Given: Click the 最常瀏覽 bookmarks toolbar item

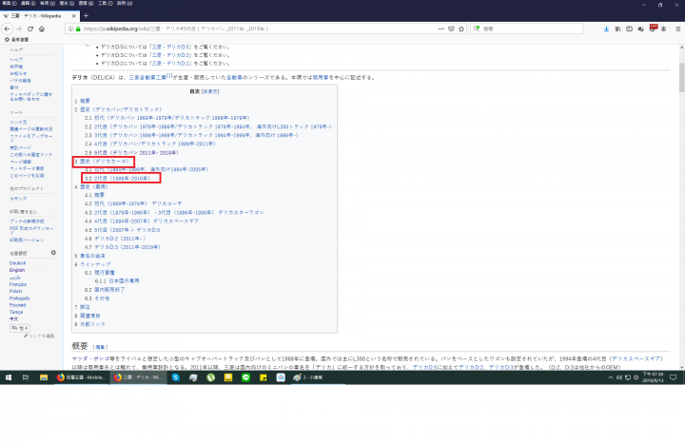Looking at the screenshot, I should (16, 40).
